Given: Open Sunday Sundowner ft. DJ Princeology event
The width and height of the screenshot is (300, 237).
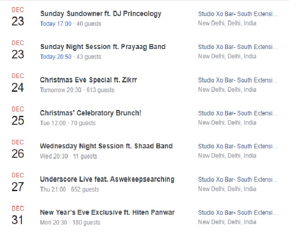Looking at the screenshot, I should [101, 14].
